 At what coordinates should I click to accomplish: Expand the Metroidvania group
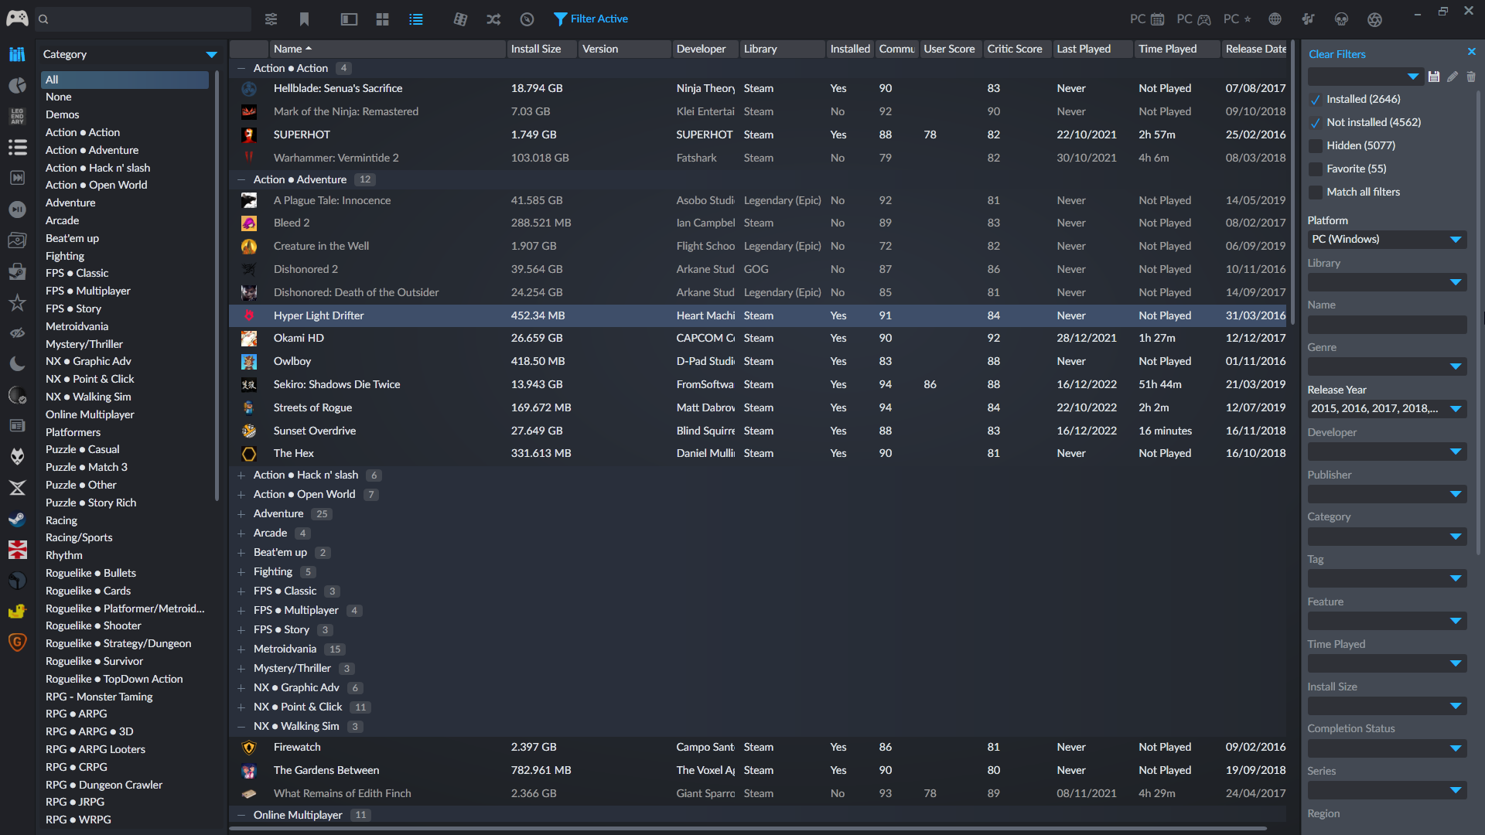241,649
